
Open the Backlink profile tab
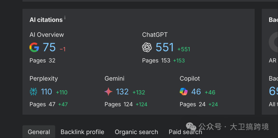(82, 132)
